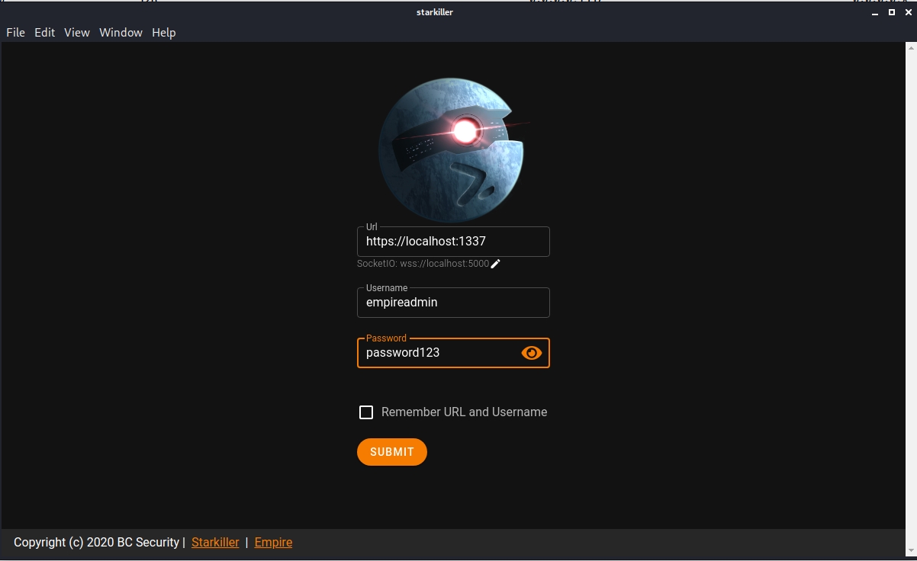Open the View menu
The image size is (917, 561).
pos(76,33)
